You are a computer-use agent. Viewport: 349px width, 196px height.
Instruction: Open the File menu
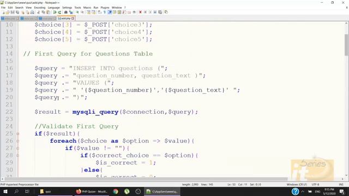(x=3, y=8)
